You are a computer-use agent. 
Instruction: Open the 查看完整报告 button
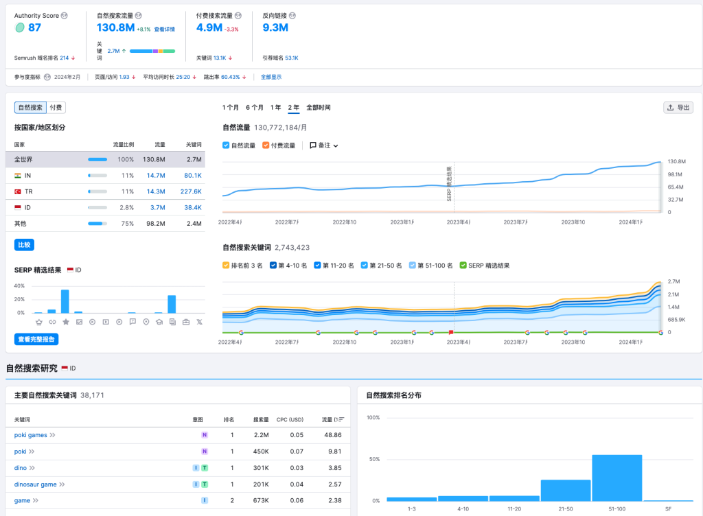click(36, 339)
